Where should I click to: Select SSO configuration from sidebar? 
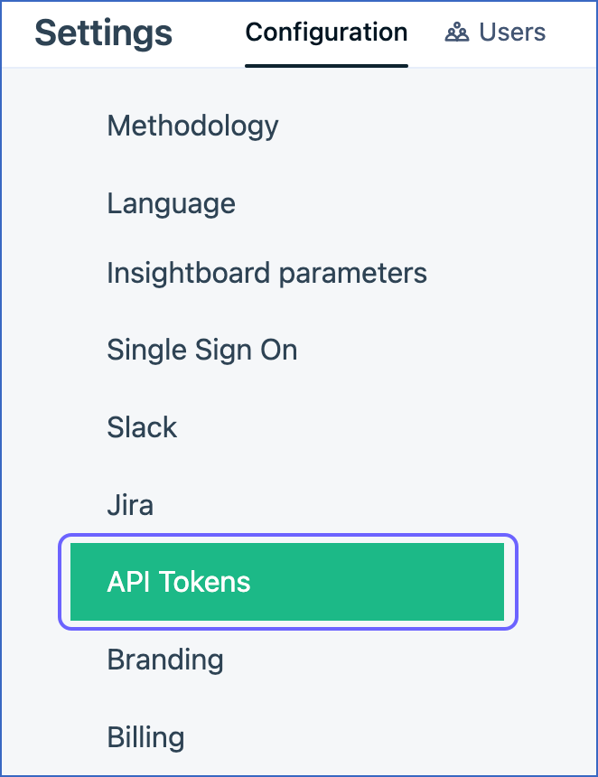coord(201,350)
